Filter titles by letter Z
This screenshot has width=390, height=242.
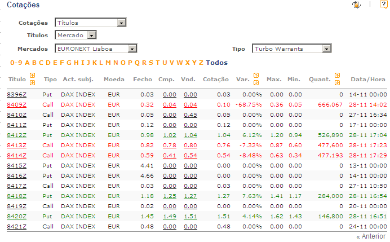pos(201,63)
